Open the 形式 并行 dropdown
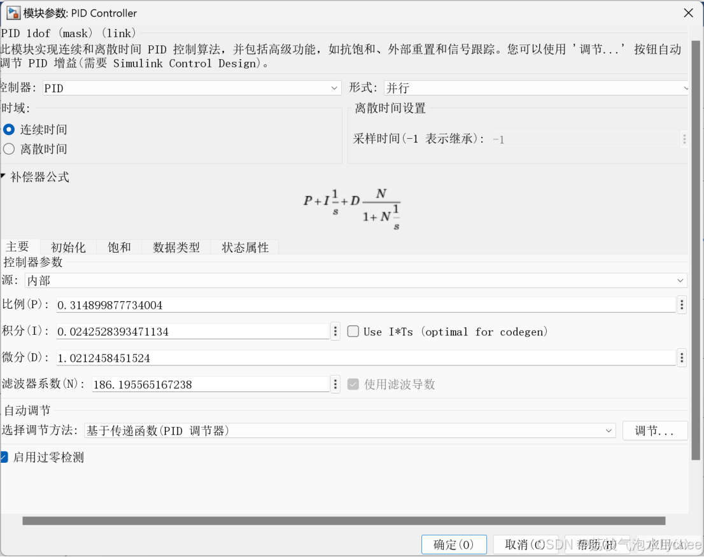Viewport: 704px width, 557px height. coord(536,88)
